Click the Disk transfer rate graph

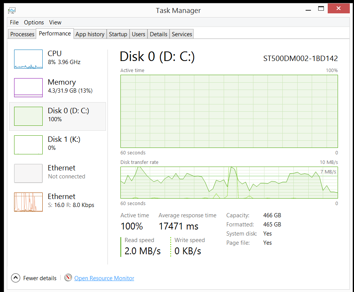[x=229, y=183]
